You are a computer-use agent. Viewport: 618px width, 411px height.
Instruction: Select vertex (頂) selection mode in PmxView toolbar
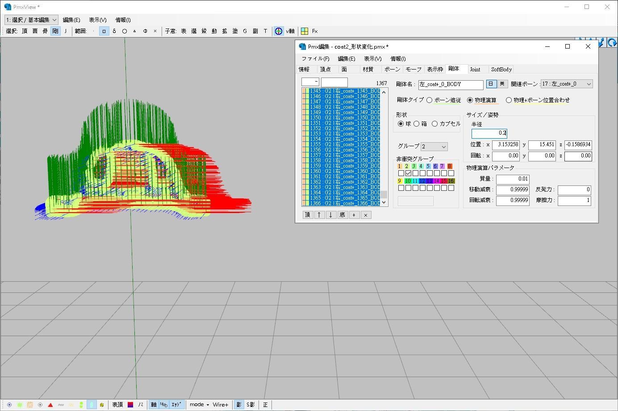[25, 31]
